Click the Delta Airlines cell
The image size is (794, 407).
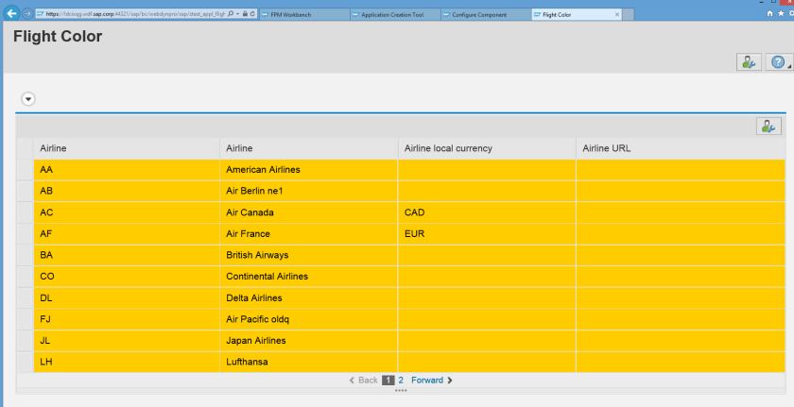(309, 298)
